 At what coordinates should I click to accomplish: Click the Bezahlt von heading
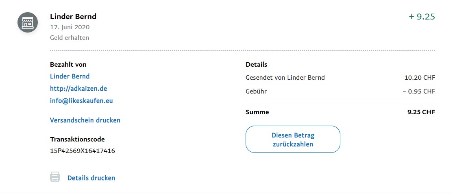point(68,64)
